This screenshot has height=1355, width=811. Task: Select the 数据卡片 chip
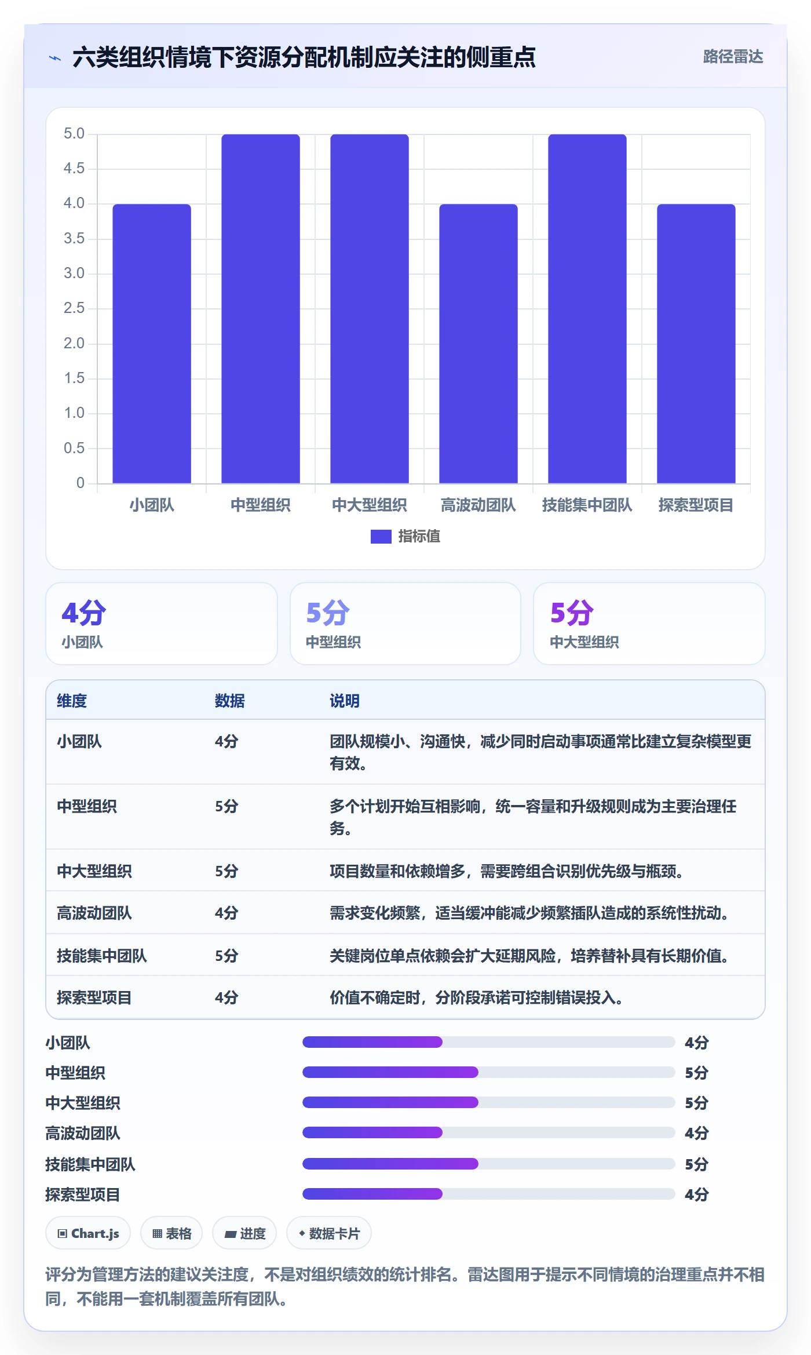329,1233
